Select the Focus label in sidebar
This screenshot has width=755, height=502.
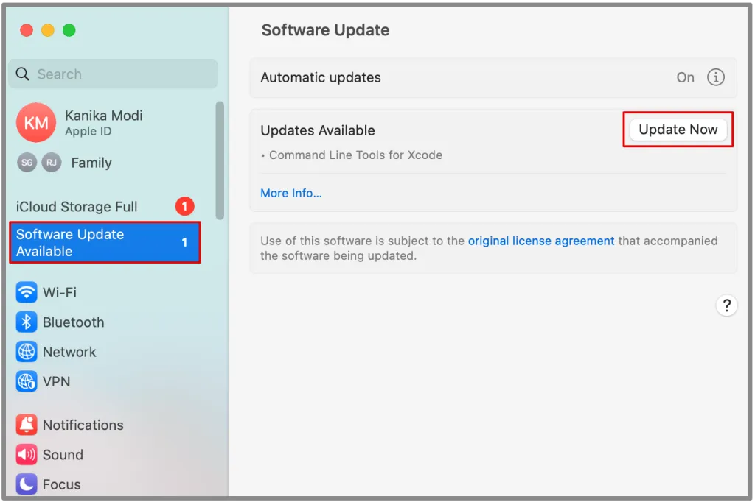(62, 484)
